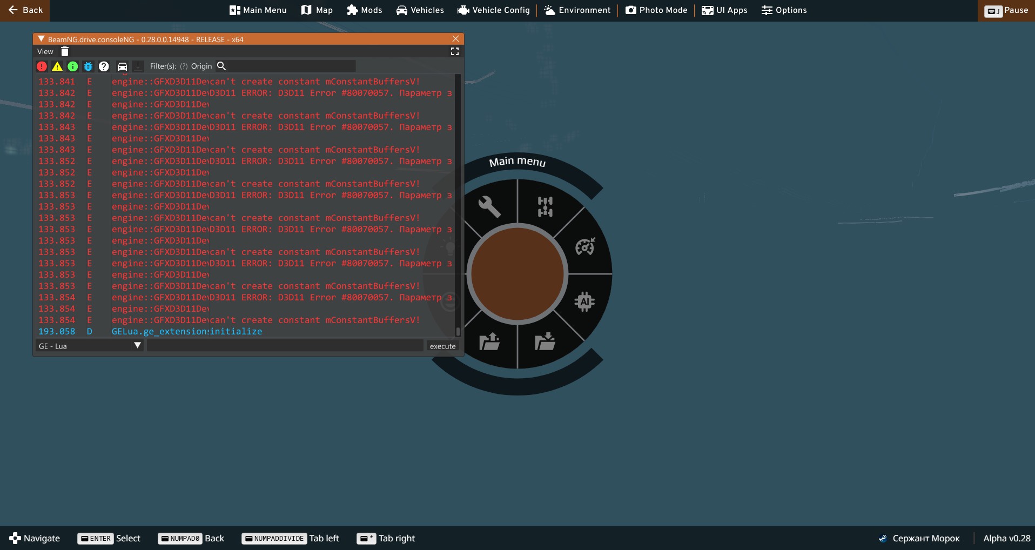Click the Pause button
Viewport: 1035px width, 550px height.
[x=1006, y=10]
